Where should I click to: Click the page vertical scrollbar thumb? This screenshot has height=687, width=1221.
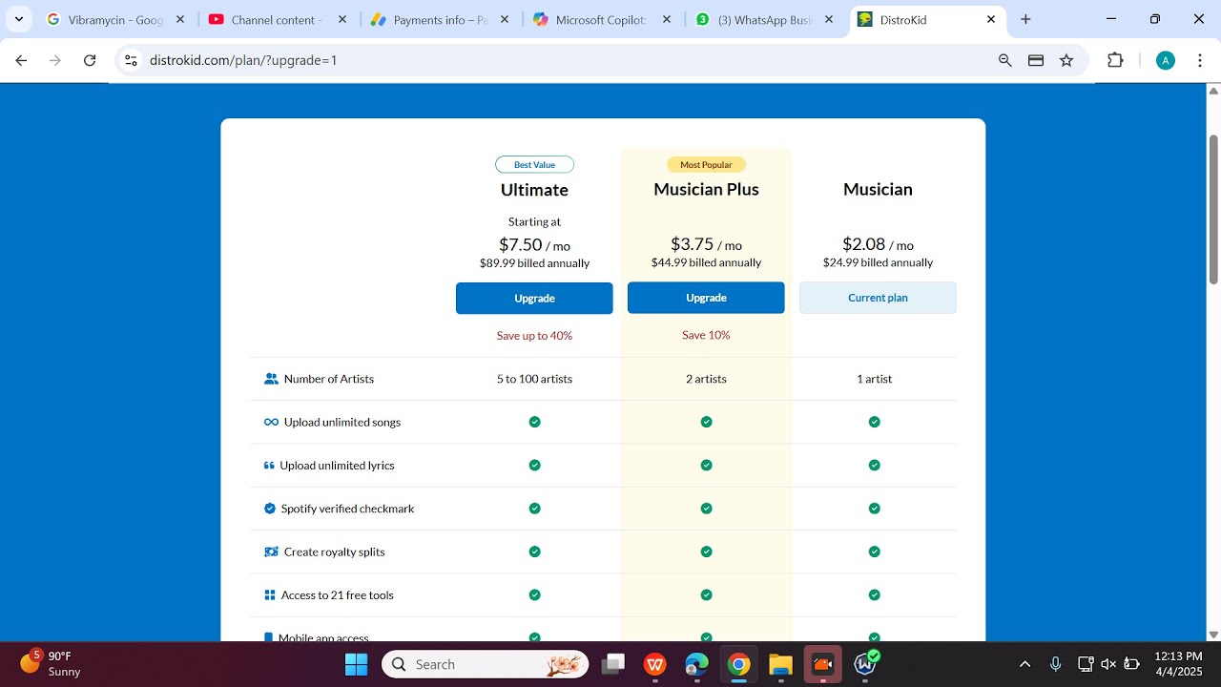click(x=1213, y=210)
